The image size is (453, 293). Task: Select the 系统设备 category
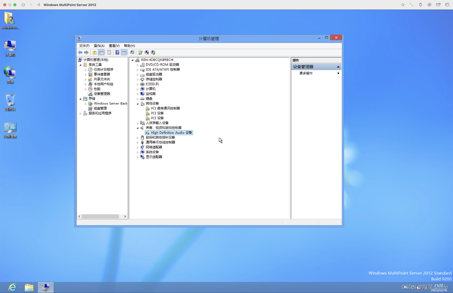pyautogui.click(x=152, y=152)
